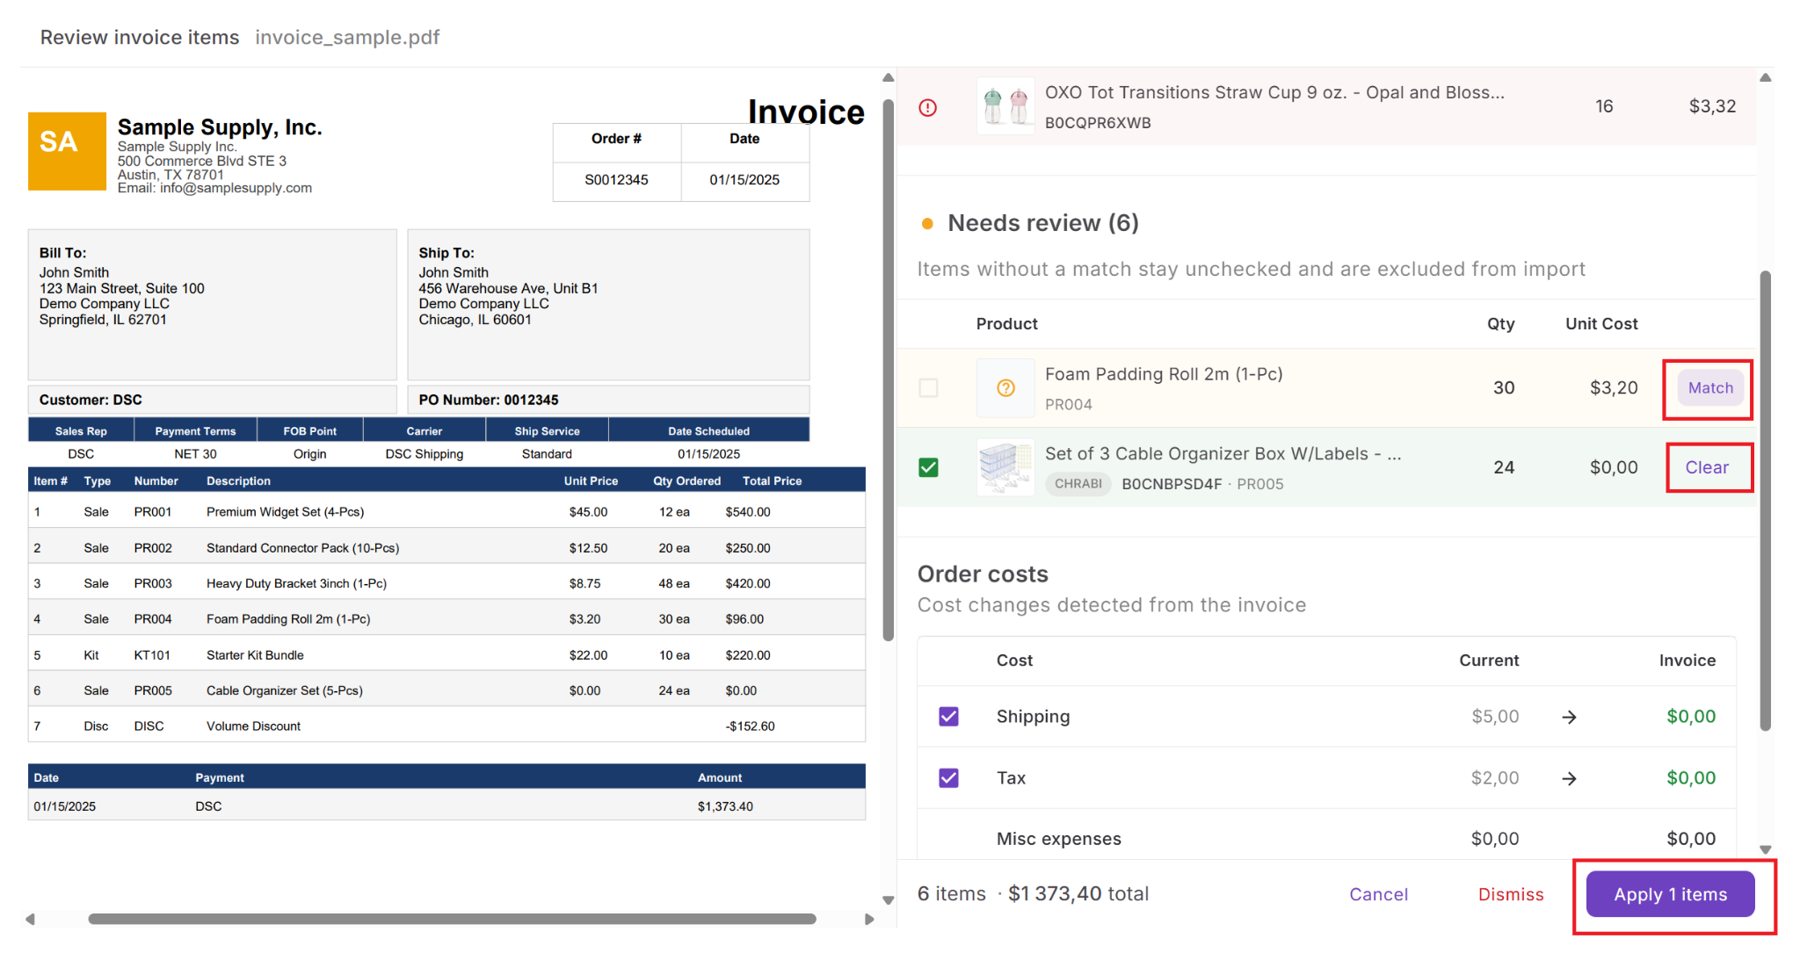
Task: Click Volume Discount invoice row
Action: [446, 726]
